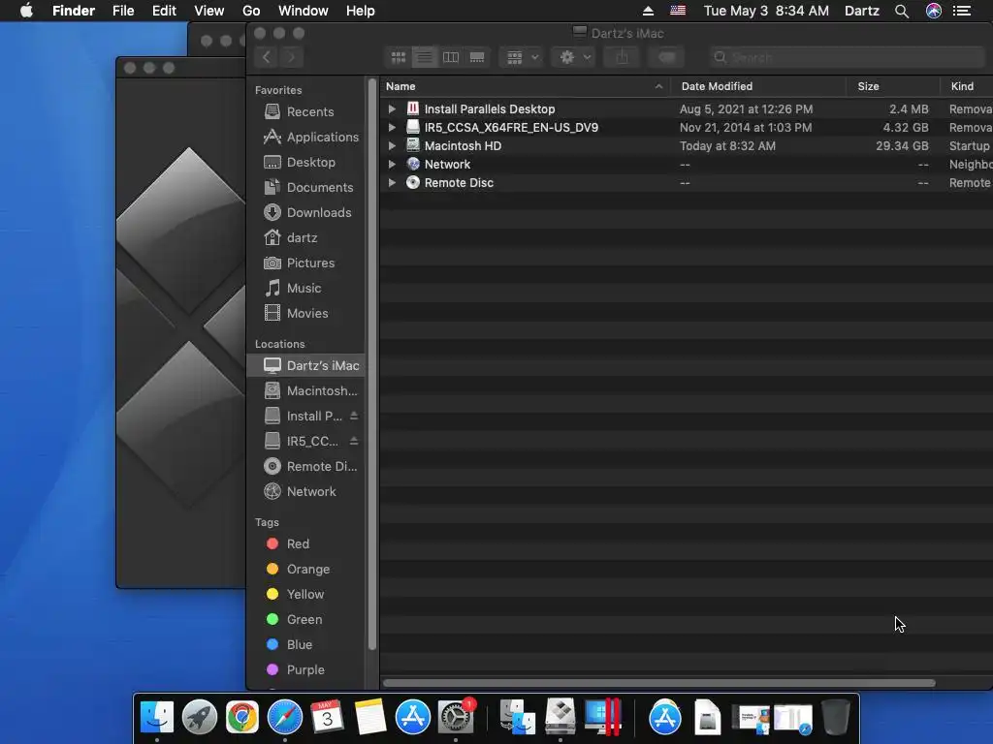Open Network in the sidebar Locations

coord(305,491)
